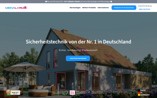Call phone number 0800 150 99 00
Image resolution: width=157 pixels, height=98 pixels.
click(x=144, y=9)
